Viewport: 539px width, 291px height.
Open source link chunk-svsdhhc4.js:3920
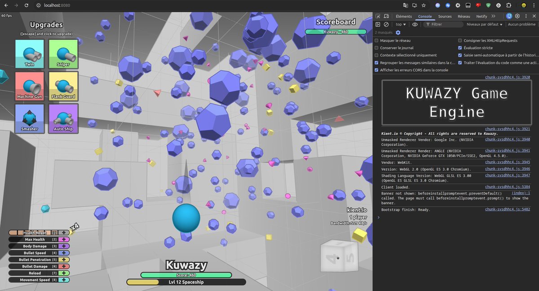click(x=508, y=77)
